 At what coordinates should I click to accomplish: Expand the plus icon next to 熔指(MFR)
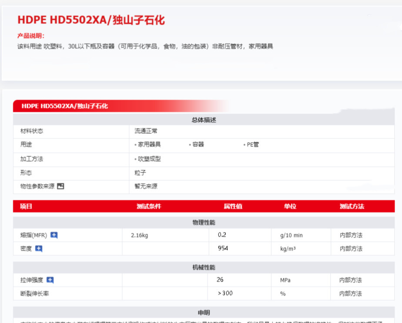click(x=54, y=235)
